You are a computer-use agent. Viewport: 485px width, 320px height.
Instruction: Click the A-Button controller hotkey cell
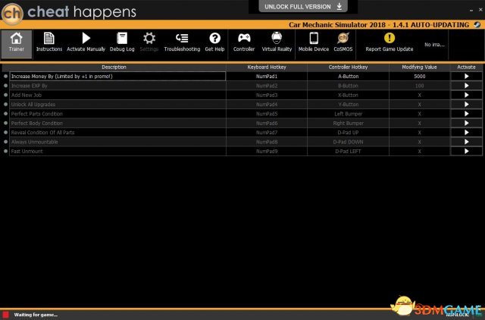348,77
